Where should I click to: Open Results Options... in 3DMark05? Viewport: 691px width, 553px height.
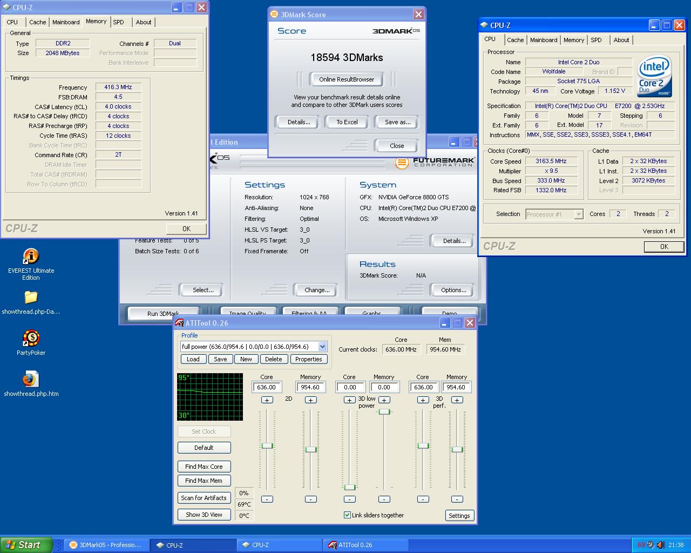coord(453,290)
